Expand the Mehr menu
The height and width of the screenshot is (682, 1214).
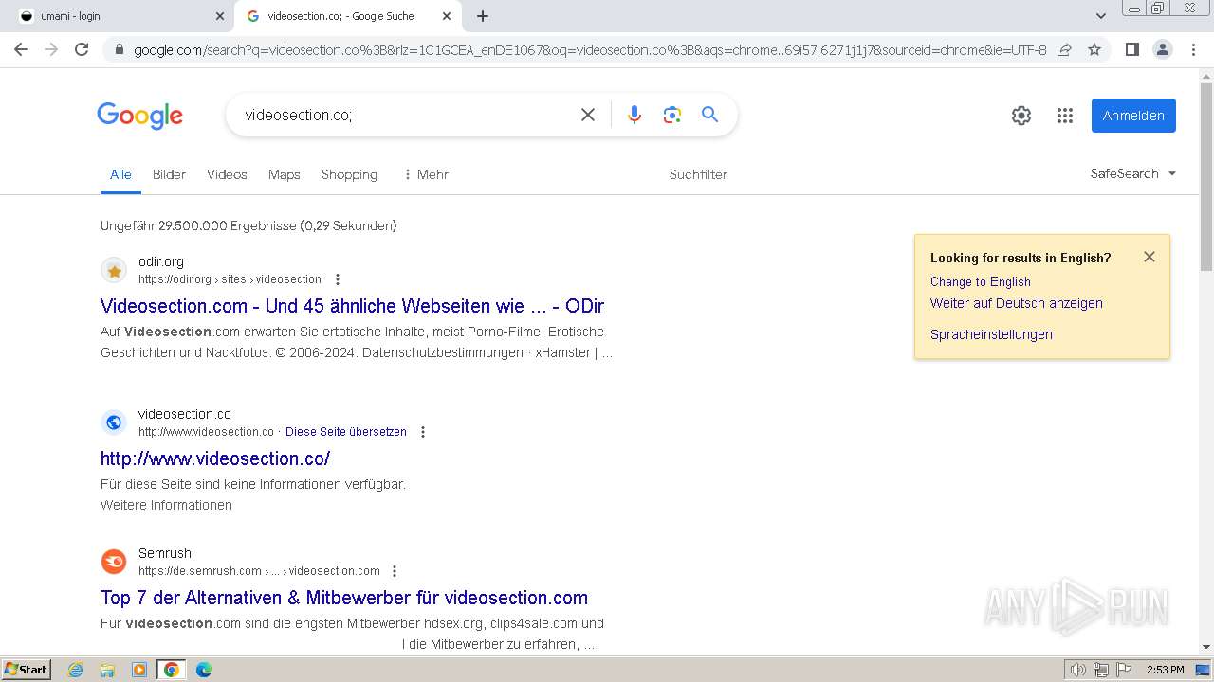click(425, 174)
